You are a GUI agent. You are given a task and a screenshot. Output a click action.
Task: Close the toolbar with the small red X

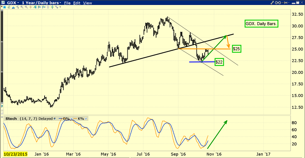point(2,6)
